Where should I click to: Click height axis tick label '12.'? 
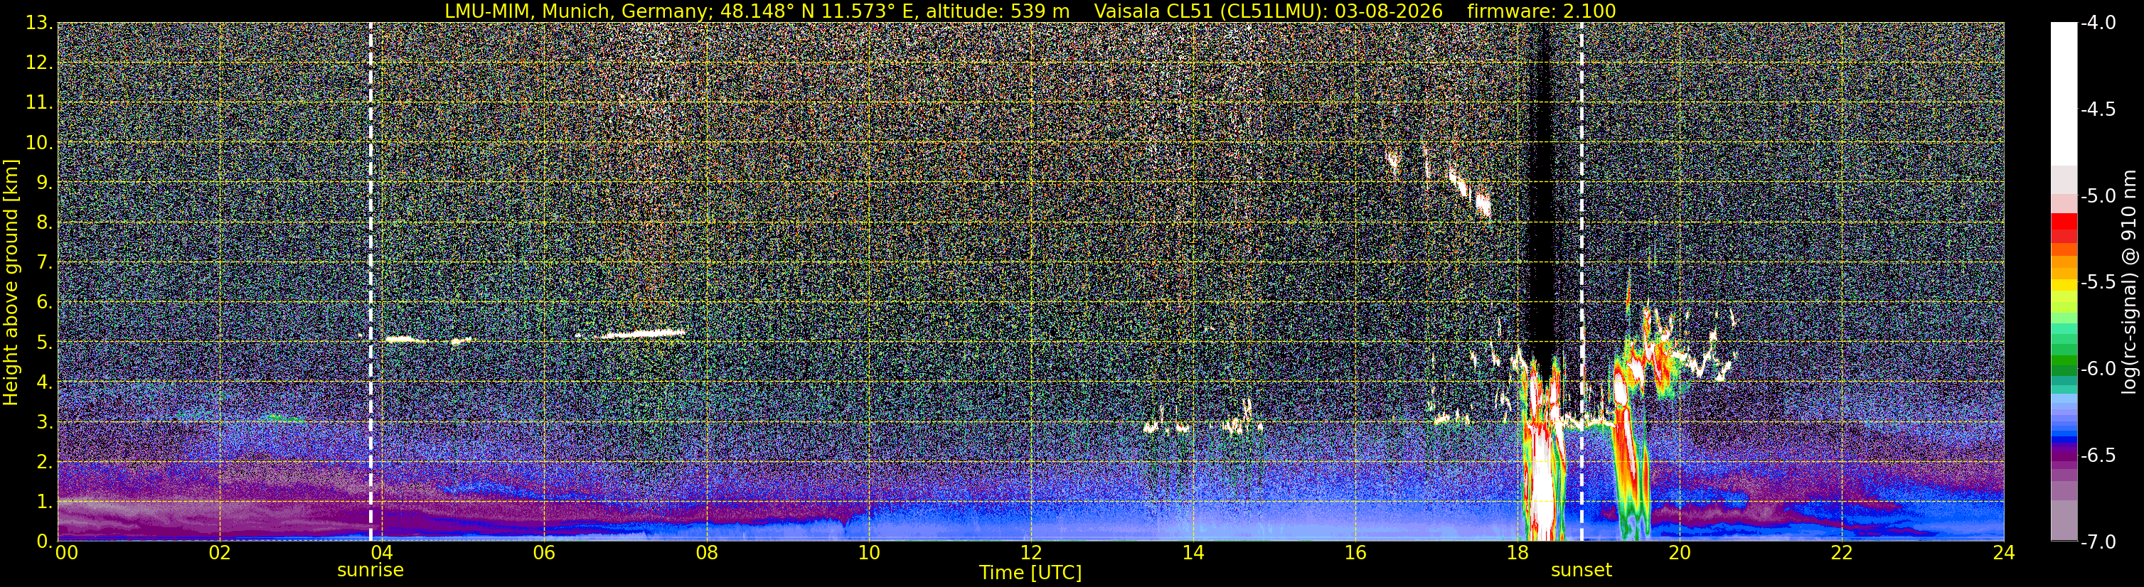(x=39, y=63)
